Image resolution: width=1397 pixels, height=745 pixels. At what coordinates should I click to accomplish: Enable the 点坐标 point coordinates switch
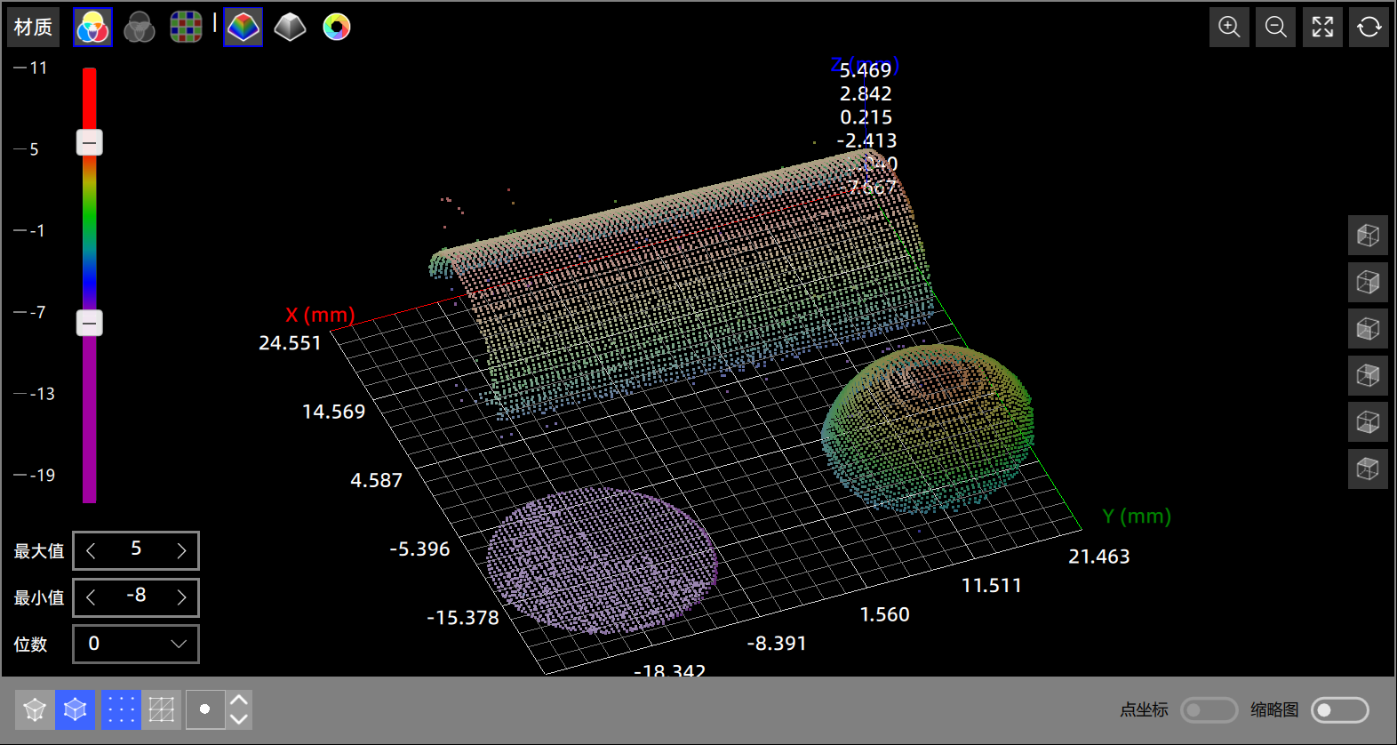(x=1208, y=709)
